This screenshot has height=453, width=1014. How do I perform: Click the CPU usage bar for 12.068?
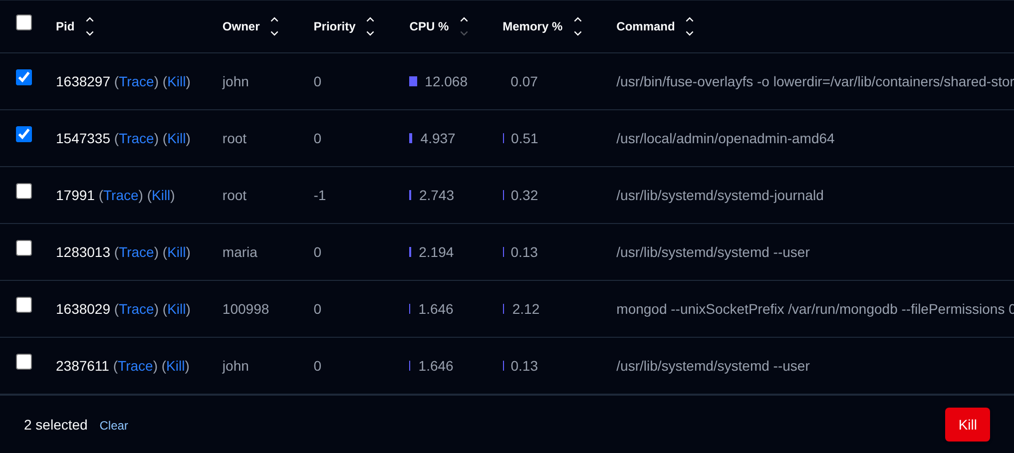[413, 81]
